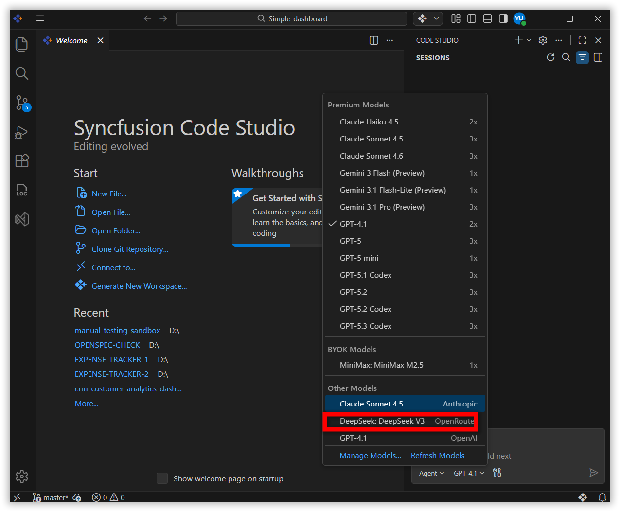This screenshot has height=512, width=620.
Task: Click New File link
Action: coord(109,194)
